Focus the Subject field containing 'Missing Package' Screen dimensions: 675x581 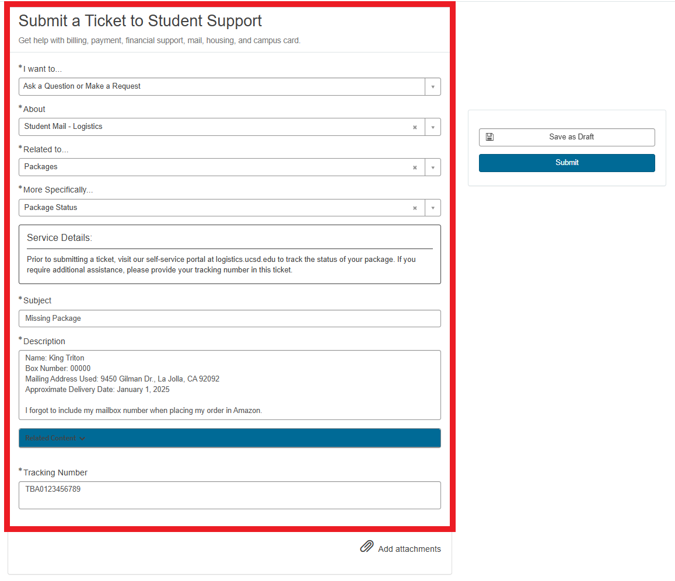(x=229, y=318)
